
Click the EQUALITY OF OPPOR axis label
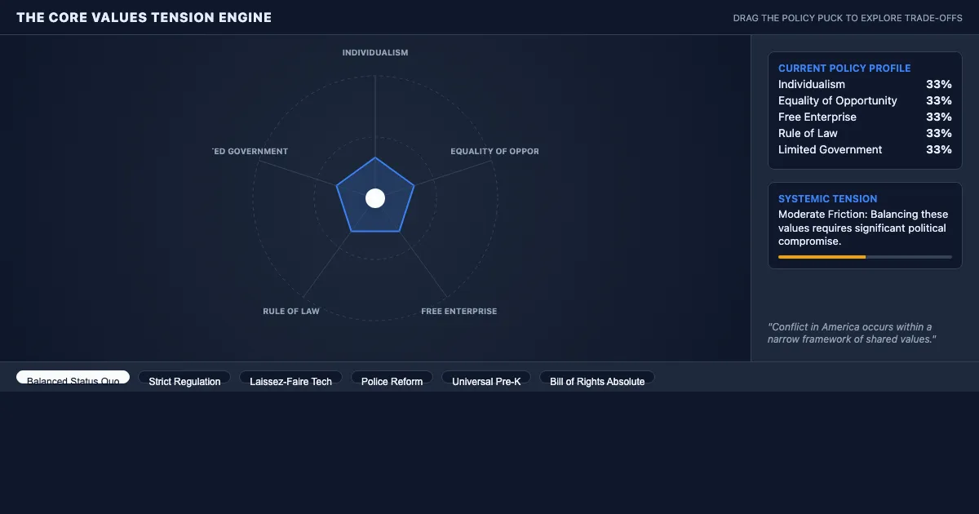(x=494, y=152)
